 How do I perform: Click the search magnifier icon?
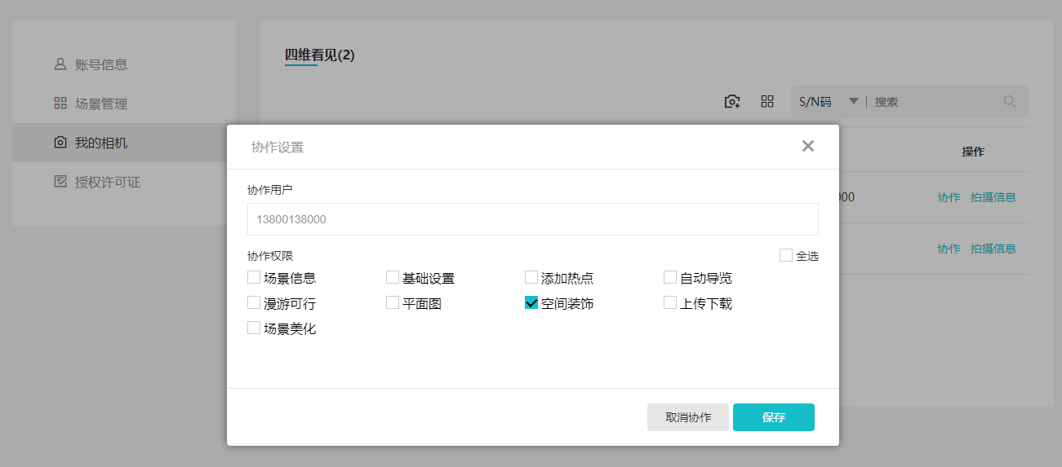pos(1010,102)
